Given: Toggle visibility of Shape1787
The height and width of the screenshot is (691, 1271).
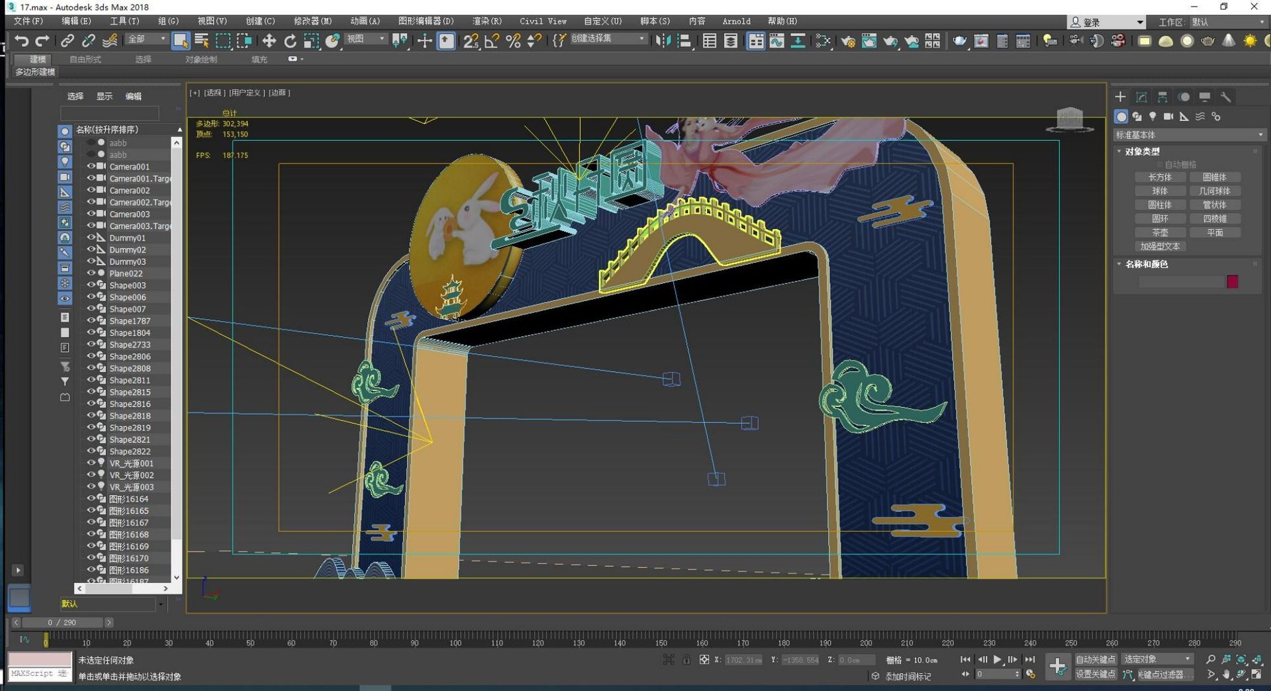Looking at the screenshot, I should [91, 320].
